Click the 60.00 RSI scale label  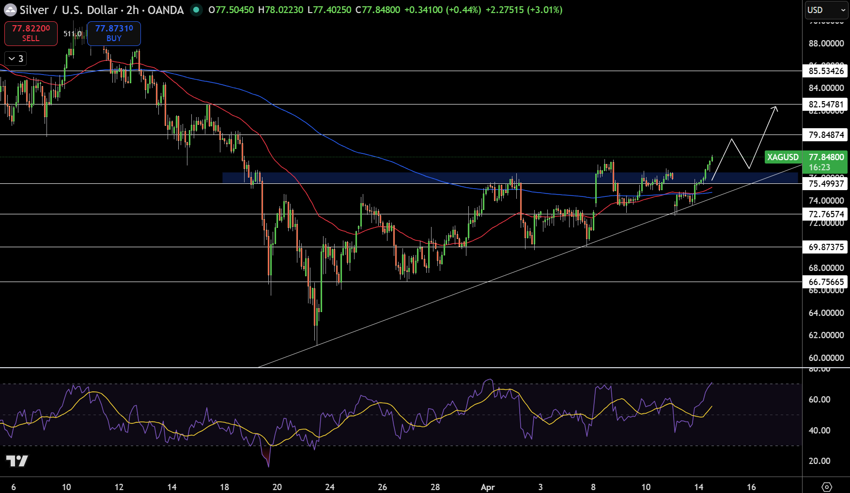coord(819,399)
